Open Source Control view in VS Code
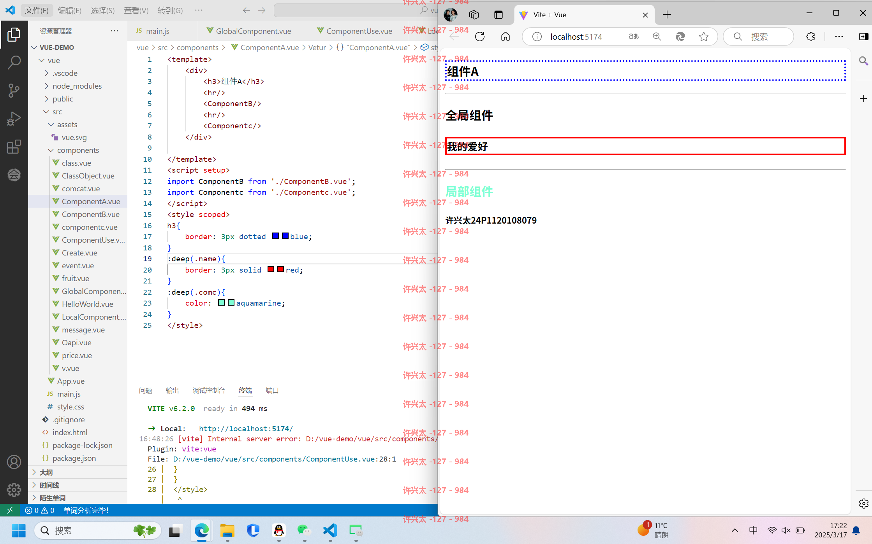The image size is (872, 544). pos(14,90)
